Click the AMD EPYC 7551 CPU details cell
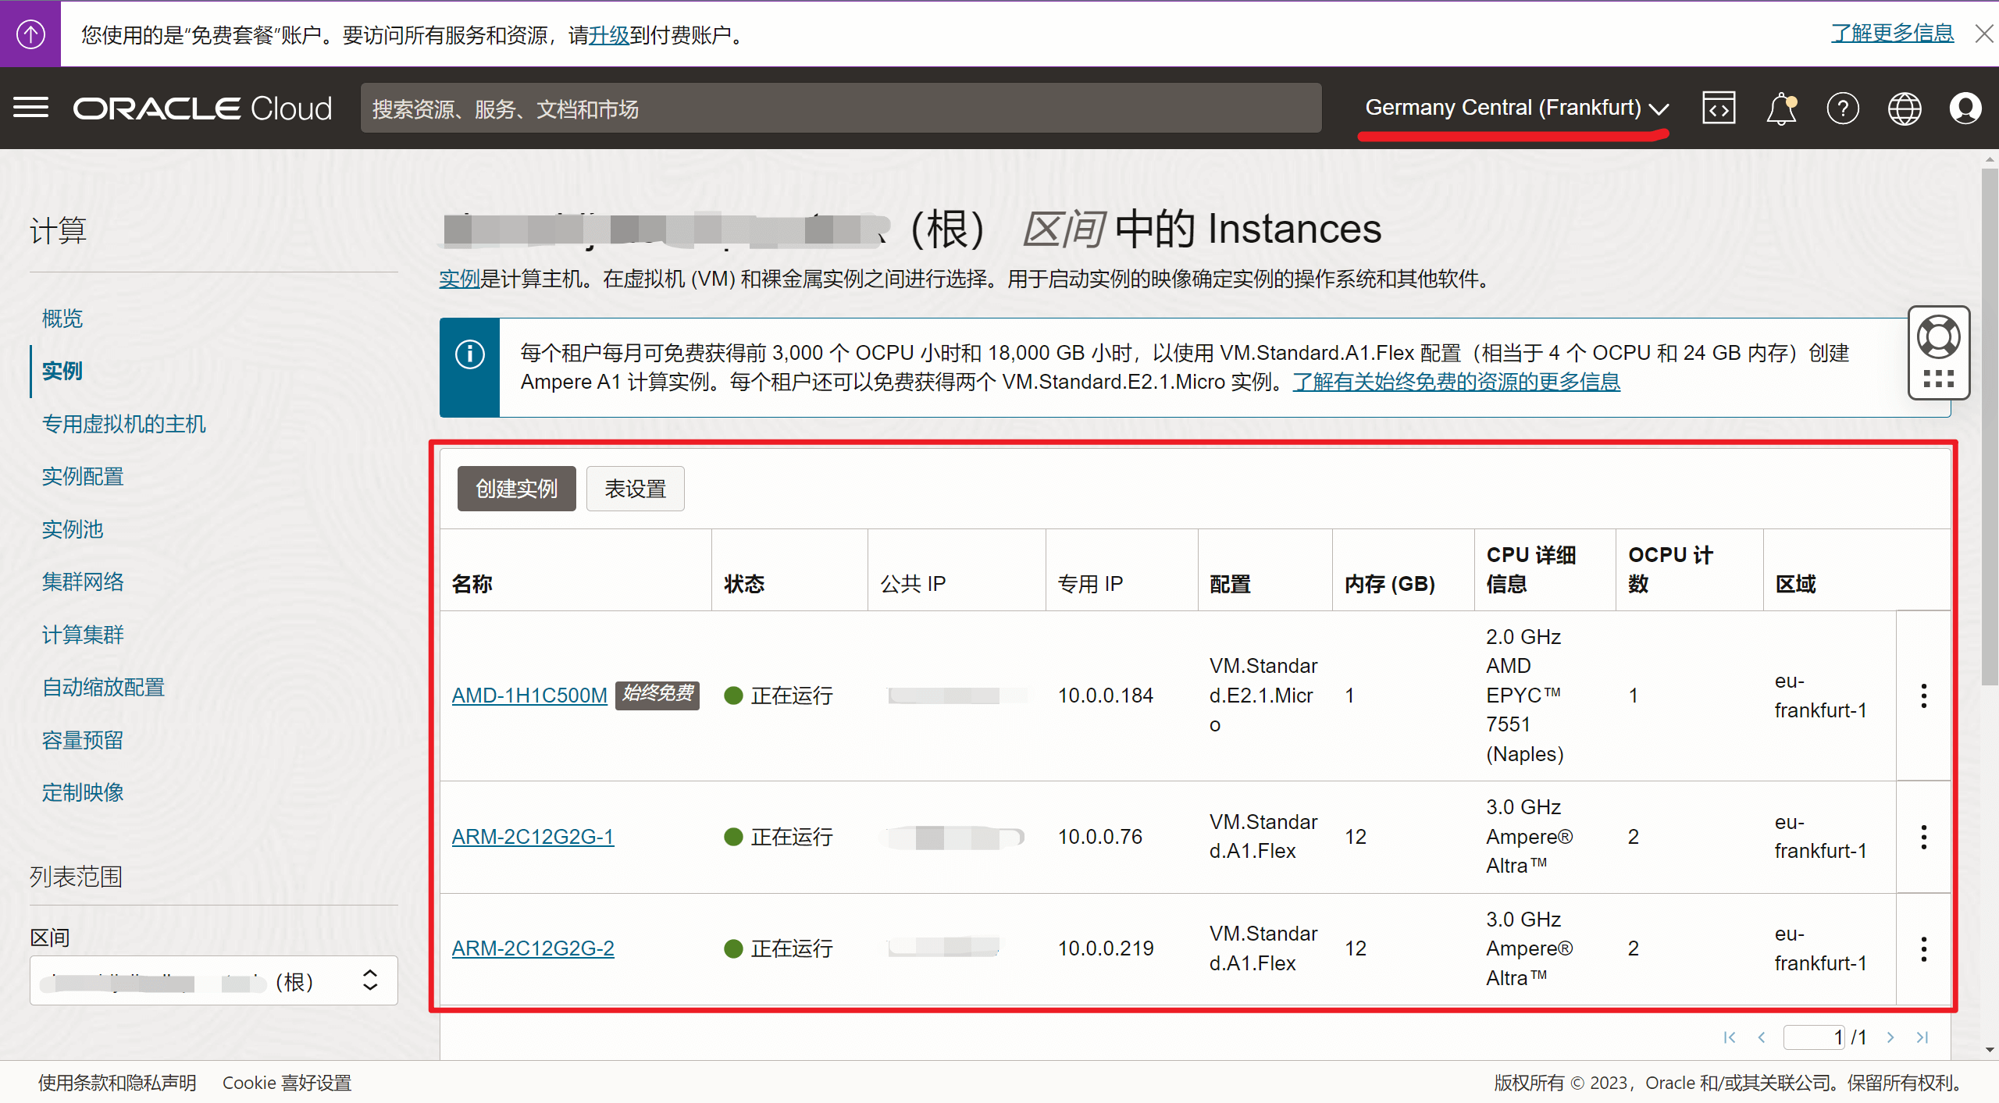Image resolution: width=1999 pixels, height=1103 pixels. (1524, 696)
